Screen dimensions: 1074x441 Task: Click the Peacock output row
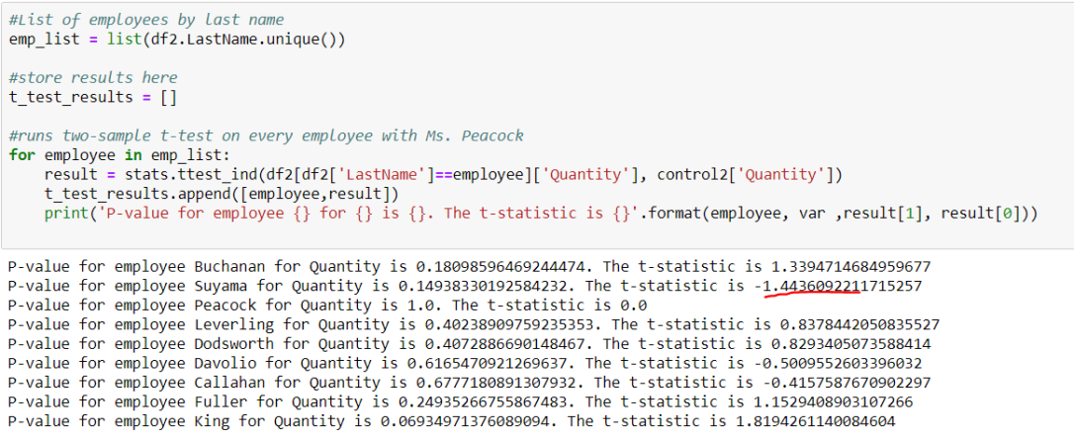point(327,305)
